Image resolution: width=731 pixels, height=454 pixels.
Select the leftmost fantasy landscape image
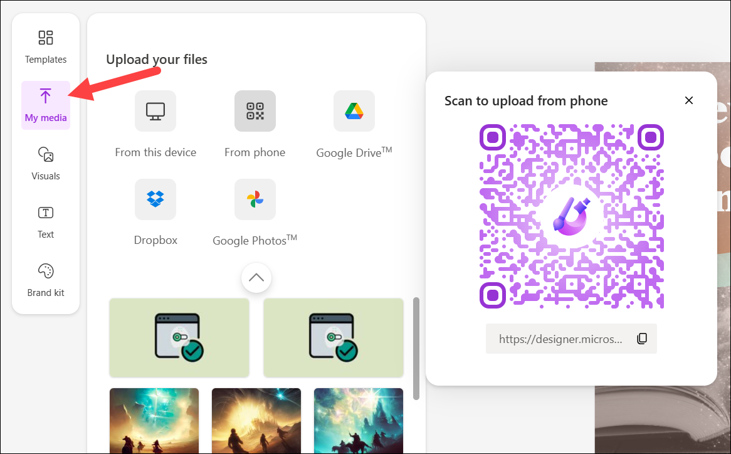pos(154,420)
